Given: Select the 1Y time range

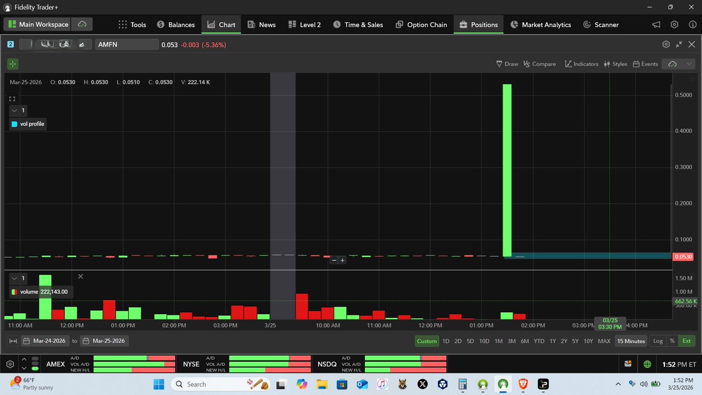Looking at the screenshot, I should tap(552, 341).
